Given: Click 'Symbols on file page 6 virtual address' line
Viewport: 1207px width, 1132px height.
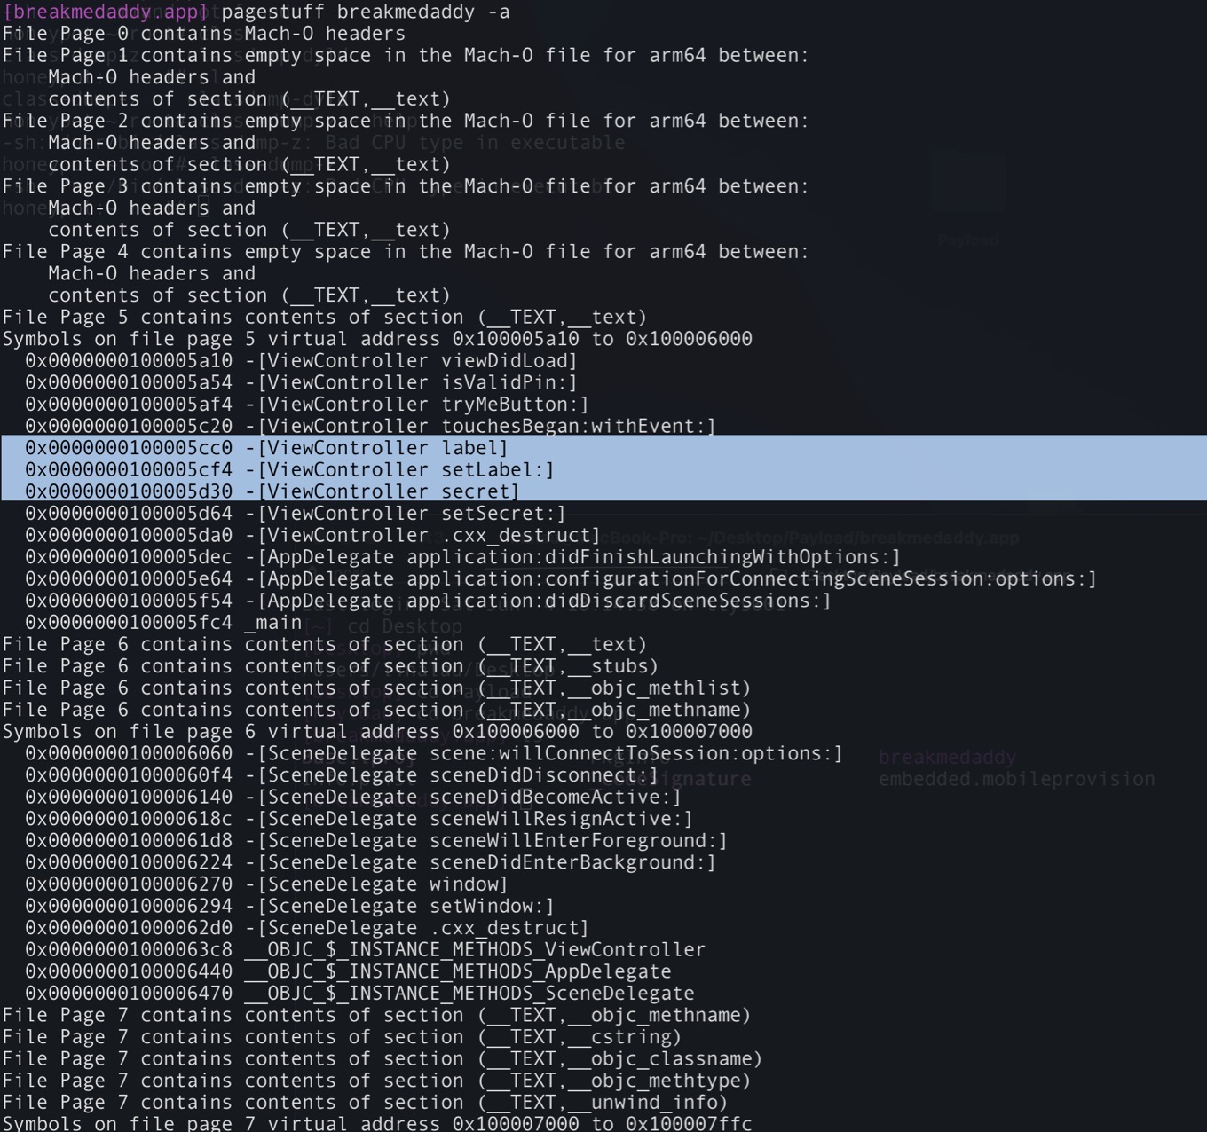Looking at the screenshot, I should pyautogui.click(x=377, y=732).
